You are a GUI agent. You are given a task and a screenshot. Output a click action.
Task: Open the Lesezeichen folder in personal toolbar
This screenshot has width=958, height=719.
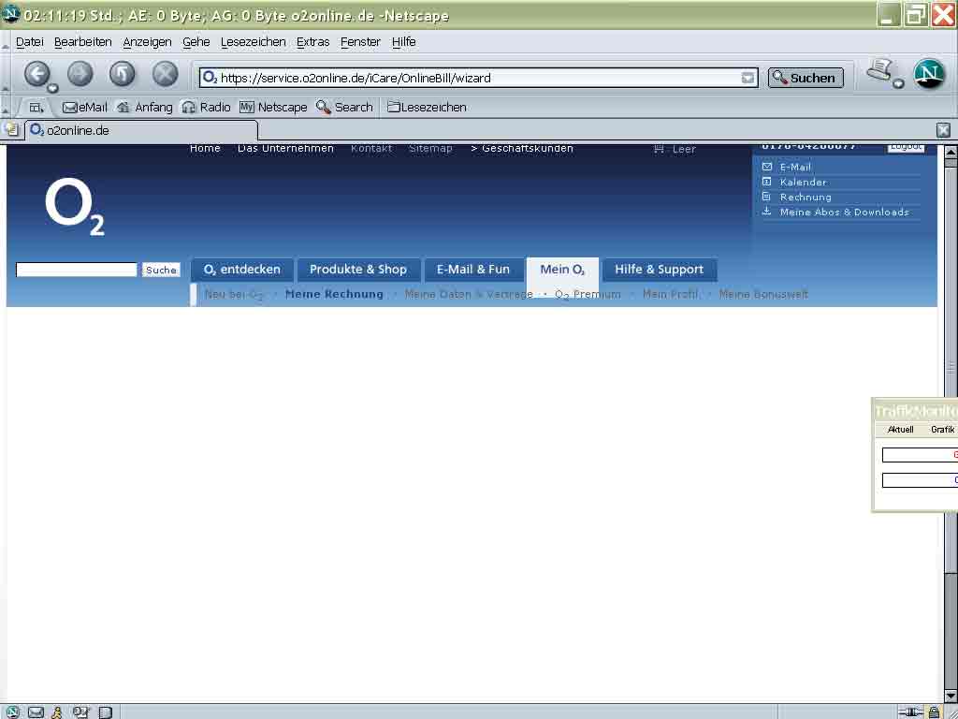click(x=427, y=107)
